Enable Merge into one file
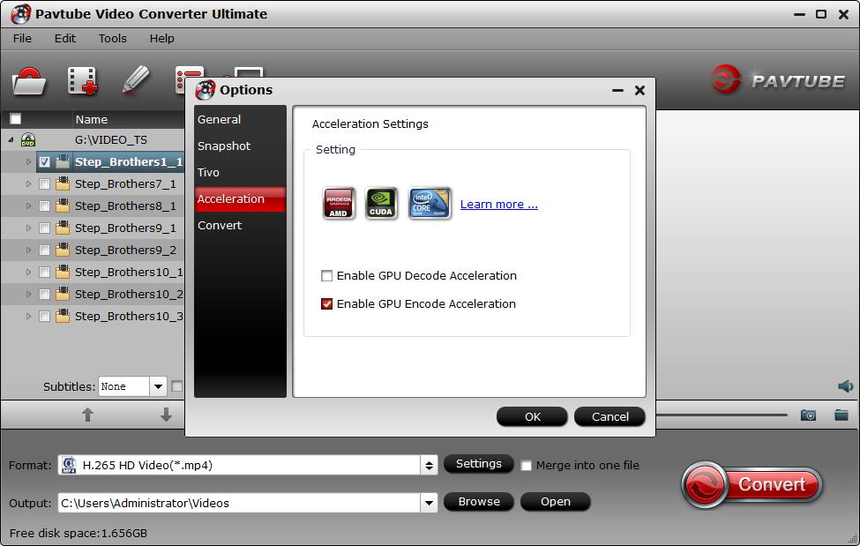Viewport: 860px width, 546px height. 526,466
